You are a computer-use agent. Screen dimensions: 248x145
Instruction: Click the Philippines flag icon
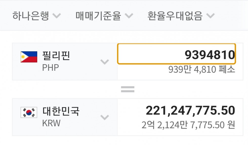[29, 57]
